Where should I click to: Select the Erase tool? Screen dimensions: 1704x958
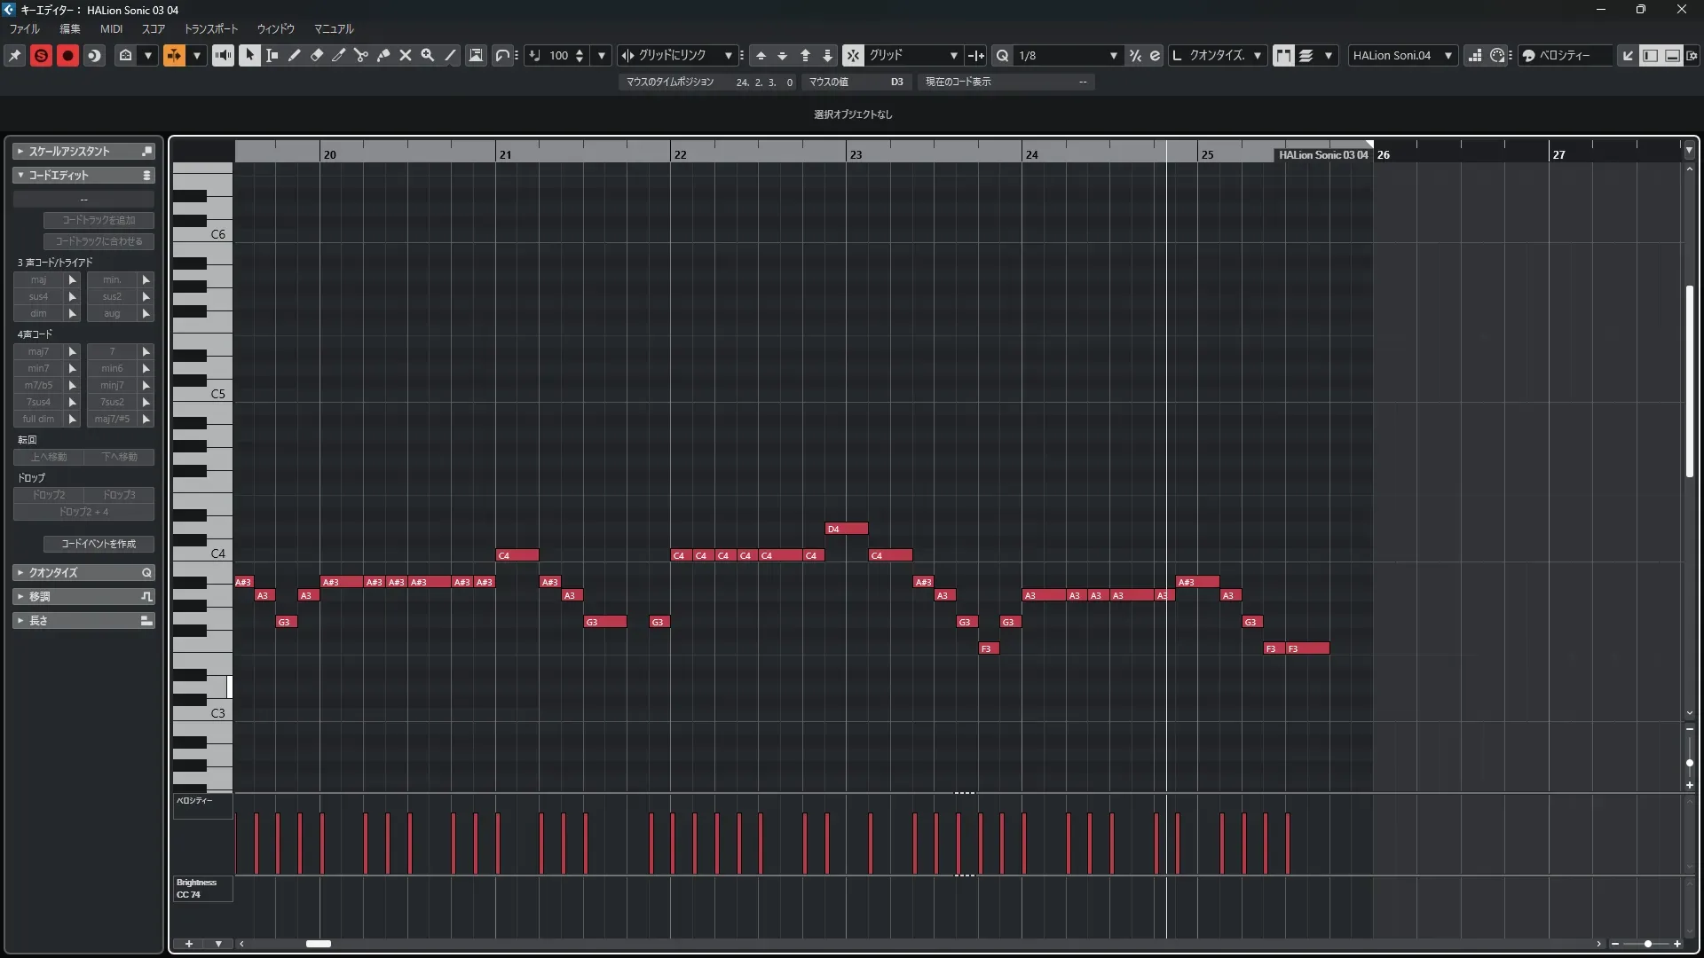316,55
